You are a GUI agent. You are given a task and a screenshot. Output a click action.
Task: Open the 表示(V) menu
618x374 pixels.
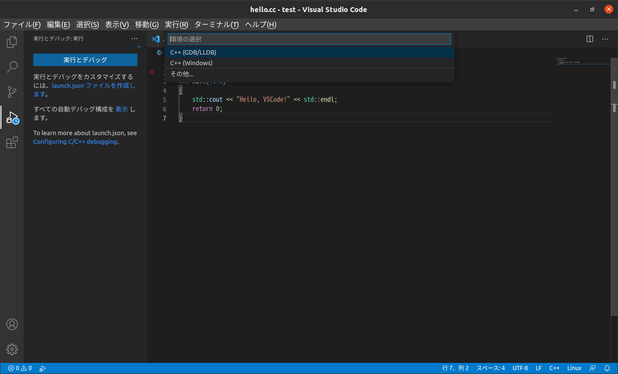117,25
